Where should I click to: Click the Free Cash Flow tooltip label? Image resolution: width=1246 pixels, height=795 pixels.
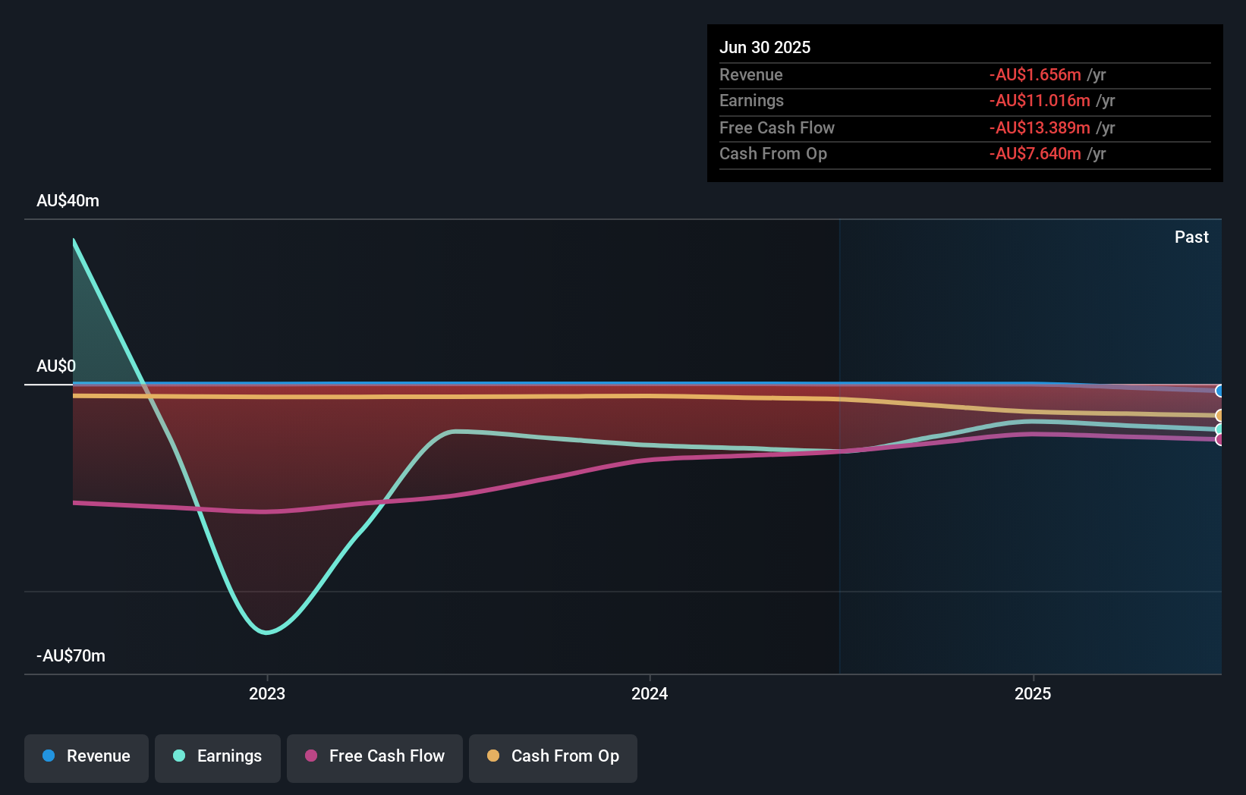[x=777, y=128]
